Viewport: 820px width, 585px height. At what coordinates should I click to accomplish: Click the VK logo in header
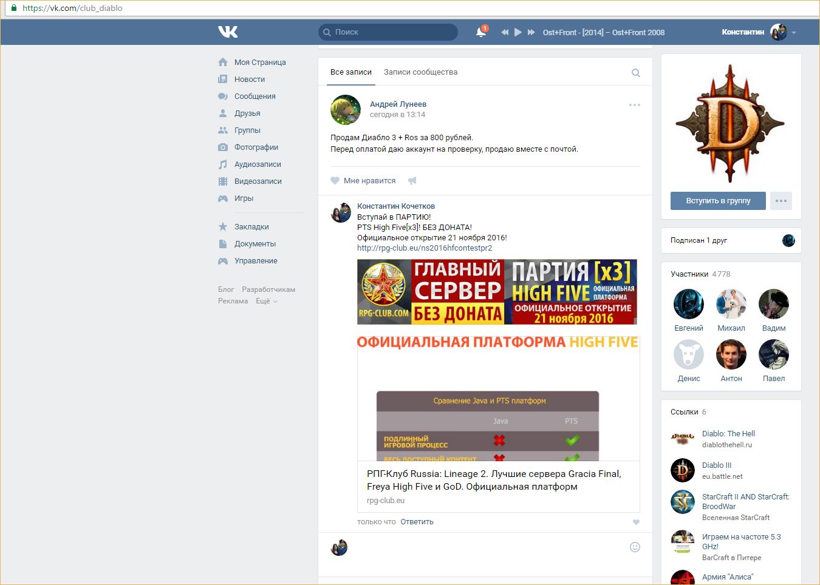pos(228,32)
